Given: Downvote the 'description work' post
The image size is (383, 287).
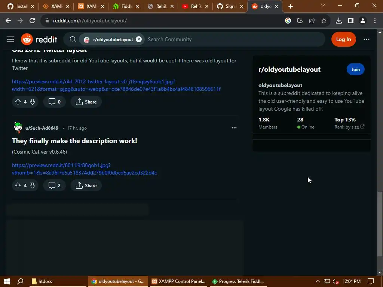Looking at the screenshot, I should pyautogui.click(x=33, y=185).
